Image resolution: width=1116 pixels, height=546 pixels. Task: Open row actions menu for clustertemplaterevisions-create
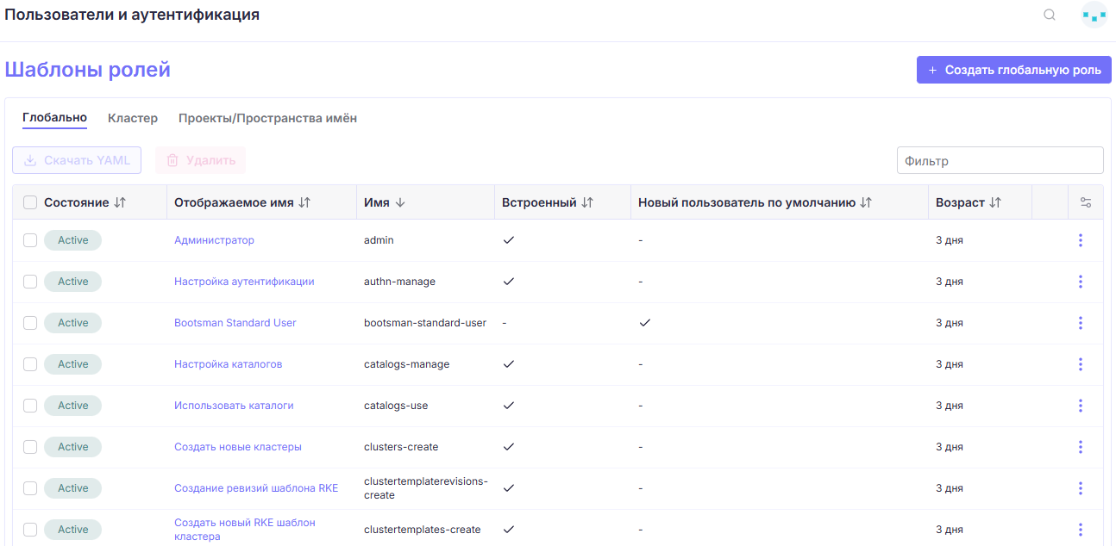click(x=1081, y=488)
